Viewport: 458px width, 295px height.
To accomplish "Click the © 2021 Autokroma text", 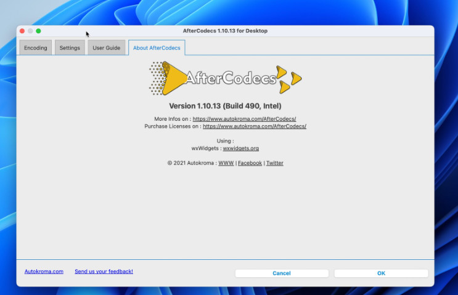I will (190, 163).
